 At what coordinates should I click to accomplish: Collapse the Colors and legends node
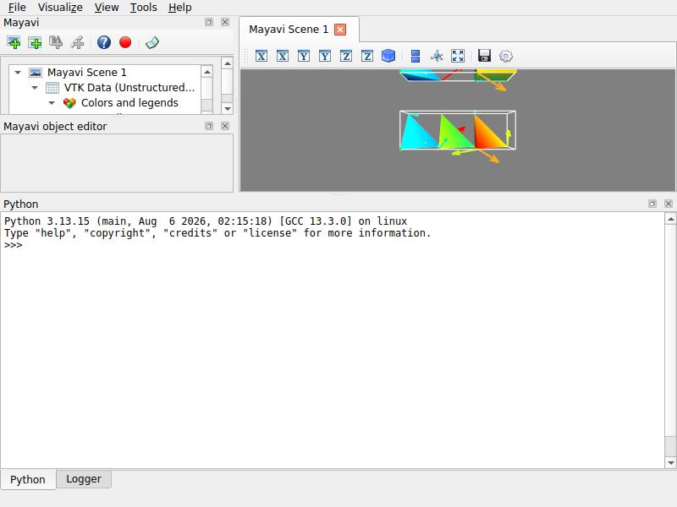click(52, 103)
